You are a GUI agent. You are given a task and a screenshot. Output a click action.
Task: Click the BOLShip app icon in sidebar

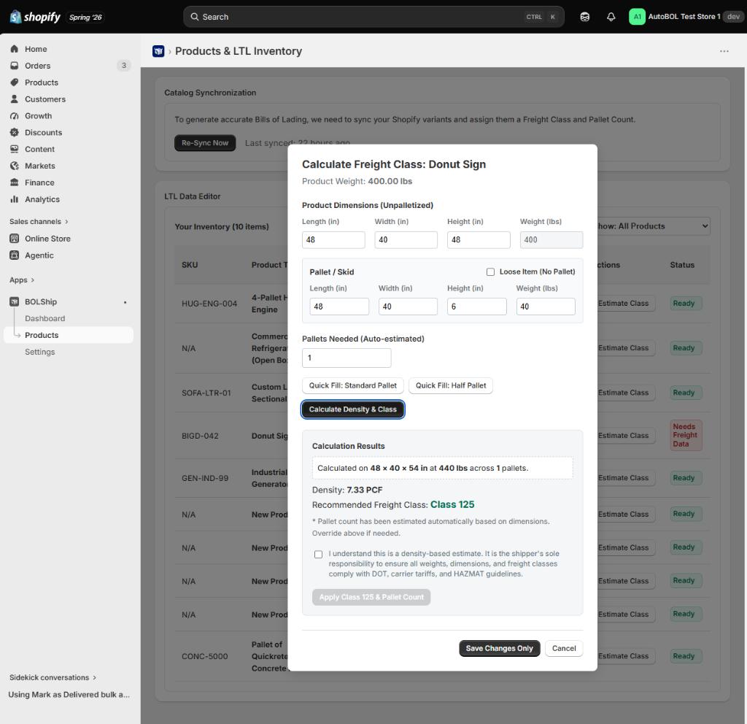coord(15,301)
